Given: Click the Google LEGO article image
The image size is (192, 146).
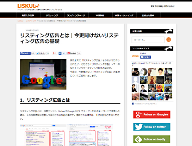Looking at the screenshot, I should click(x=43, y=74).
